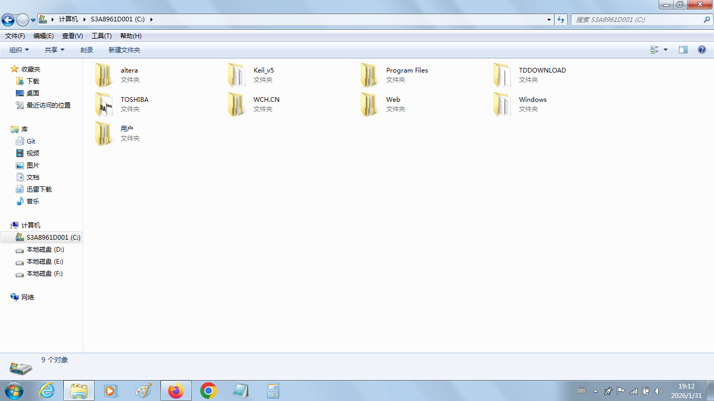This screenshot has height=401, width=714.
Task: Click the volume speaker tray icon
Action: [658, 391]
